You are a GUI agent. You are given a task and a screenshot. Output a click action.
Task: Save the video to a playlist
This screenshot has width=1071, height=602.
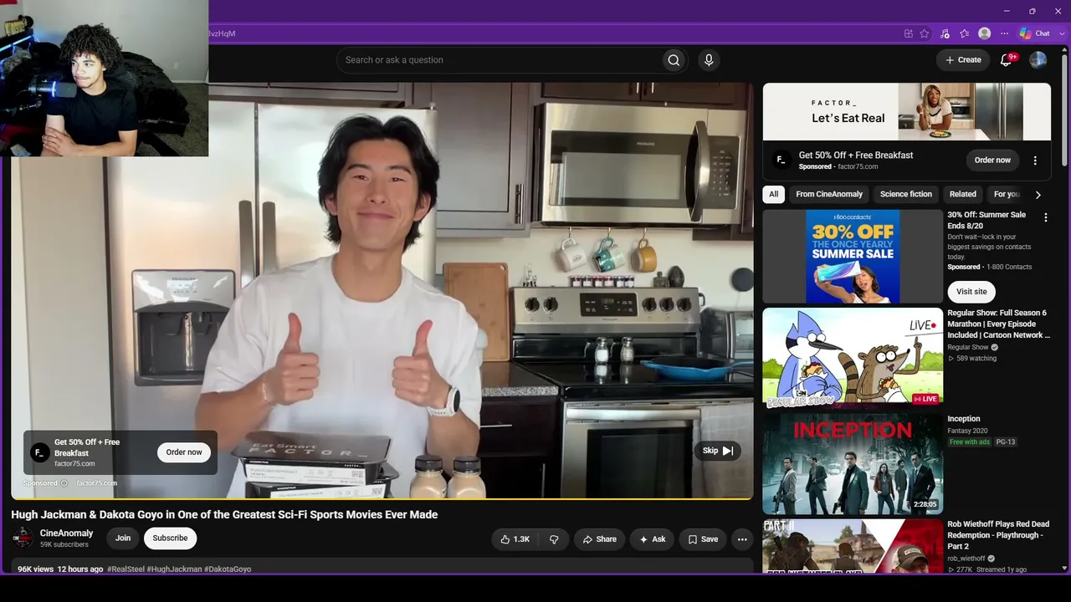(703, 539)
